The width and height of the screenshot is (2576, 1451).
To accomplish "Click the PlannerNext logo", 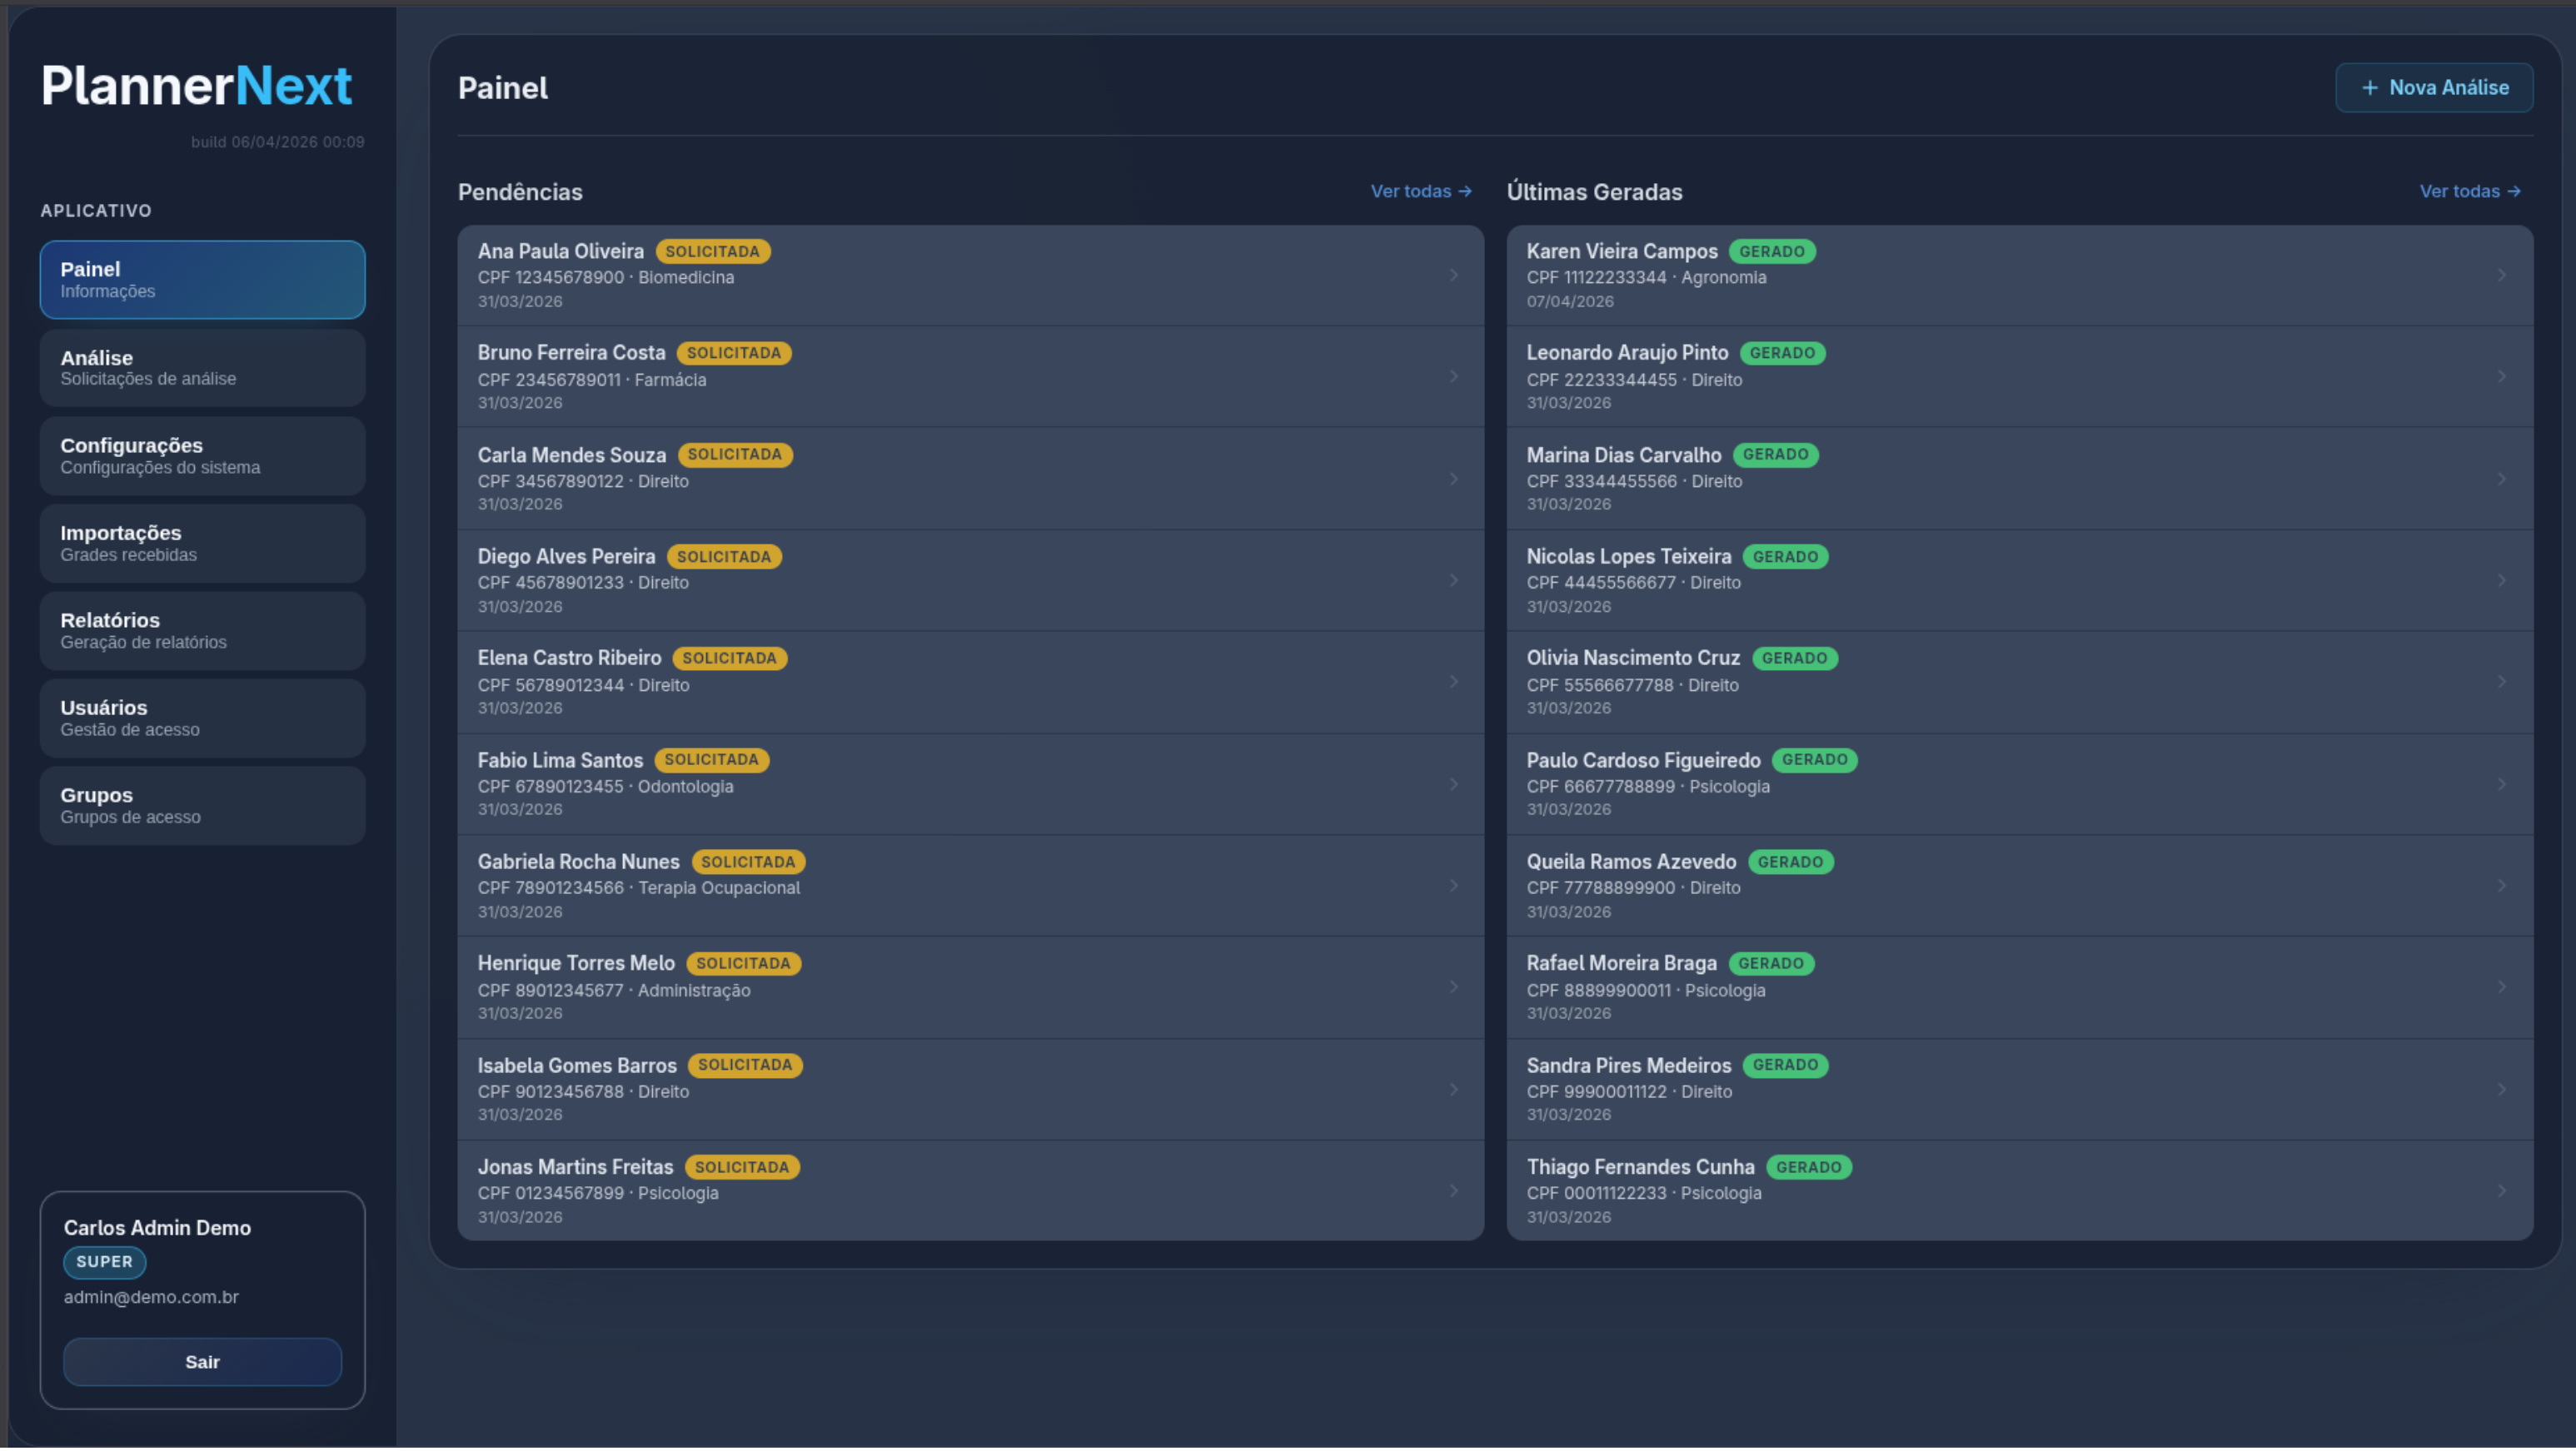I will 196,86.
